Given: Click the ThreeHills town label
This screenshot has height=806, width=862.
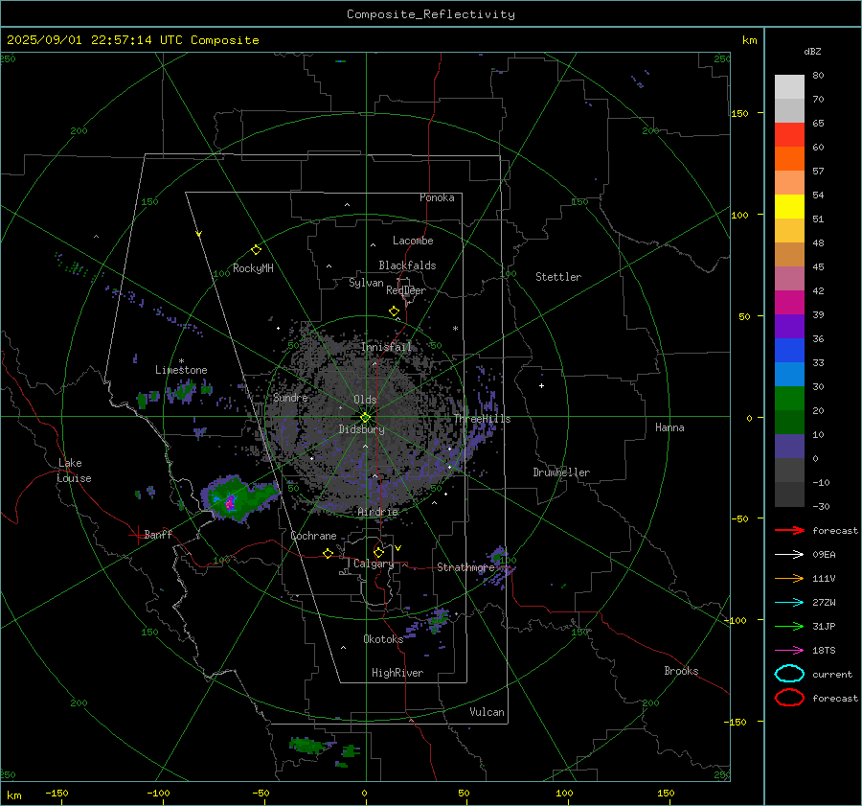Looking at the screenshot, I should point(482,419).
